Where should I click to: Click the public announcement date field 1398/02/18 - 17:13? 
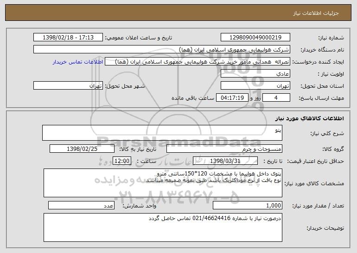68,38
